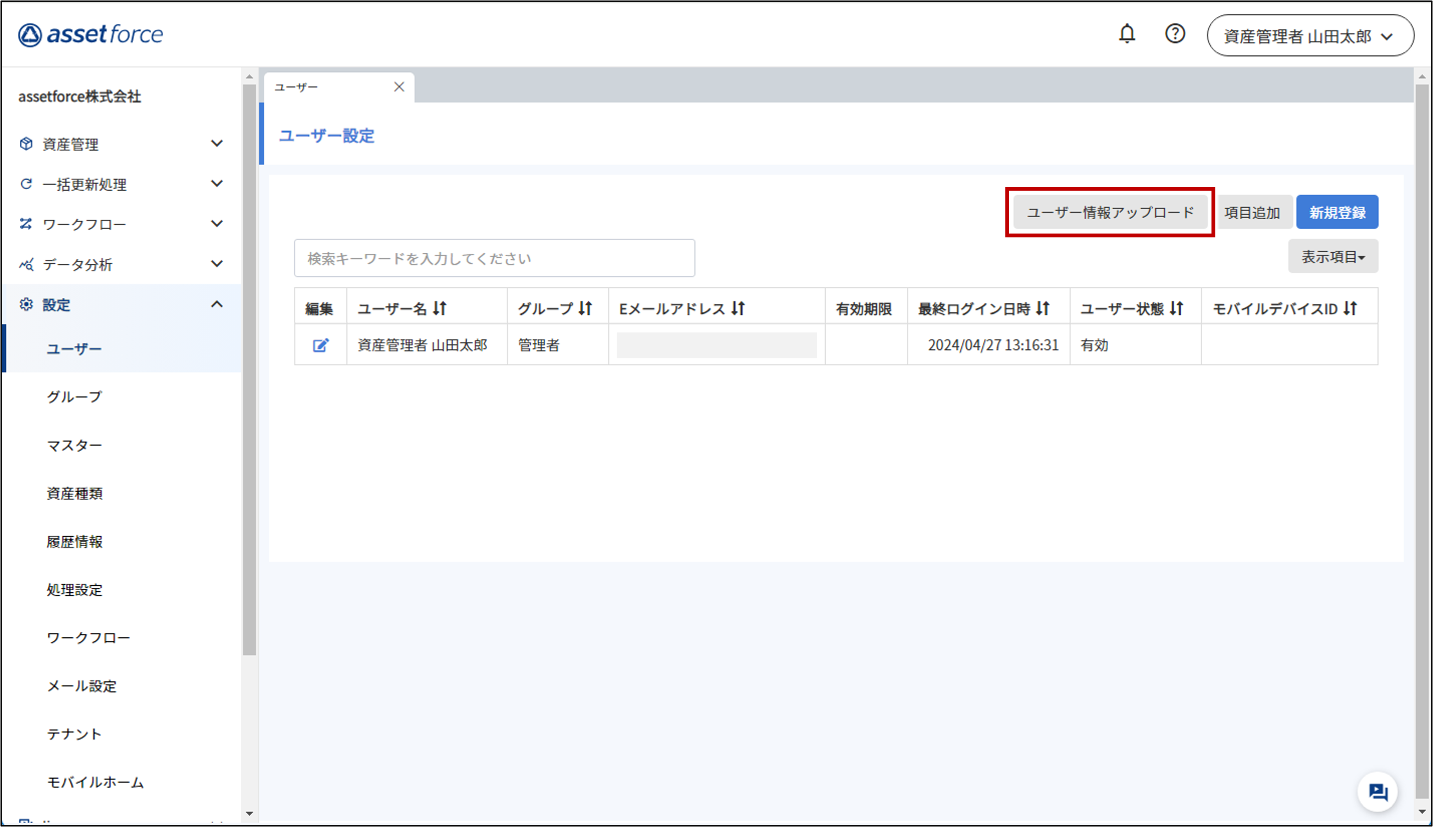Click the ワークフロー shuffle icon in the main menu

coord(26,224)
